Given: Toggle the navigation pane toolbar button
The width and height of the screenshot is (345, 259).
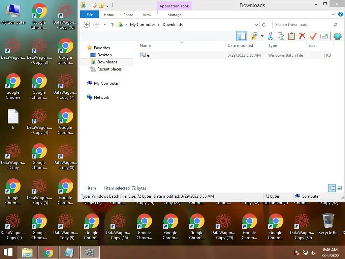Looking at the screenshot, I should coord(241,36).
